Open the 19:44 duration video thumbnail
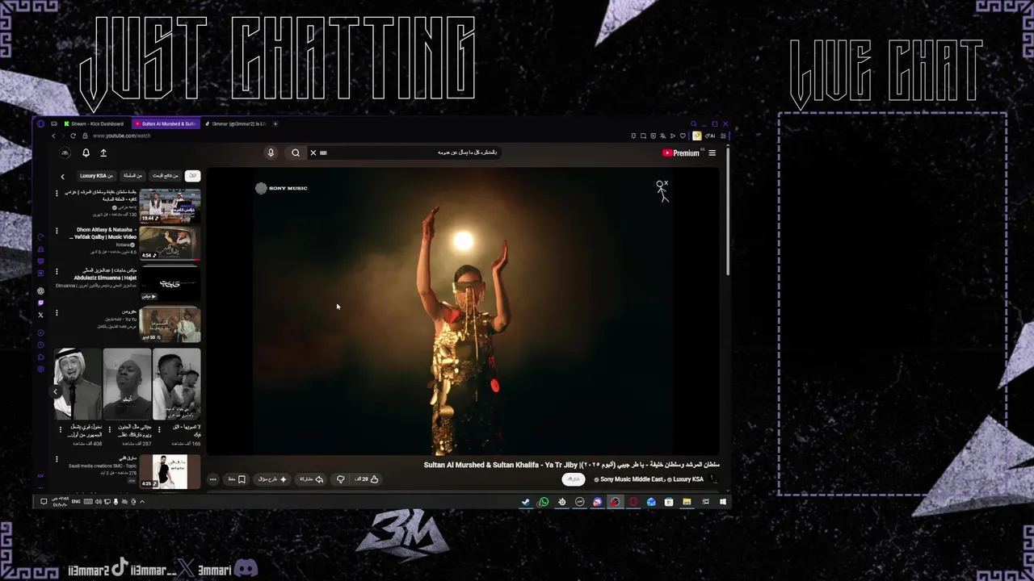1034x581 pixels. click(170, 205)
